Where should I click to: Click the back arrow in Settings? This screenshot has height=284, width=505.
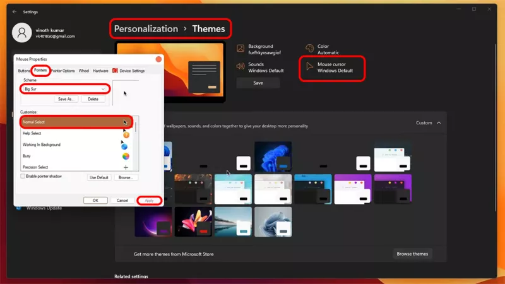[15, 11]
